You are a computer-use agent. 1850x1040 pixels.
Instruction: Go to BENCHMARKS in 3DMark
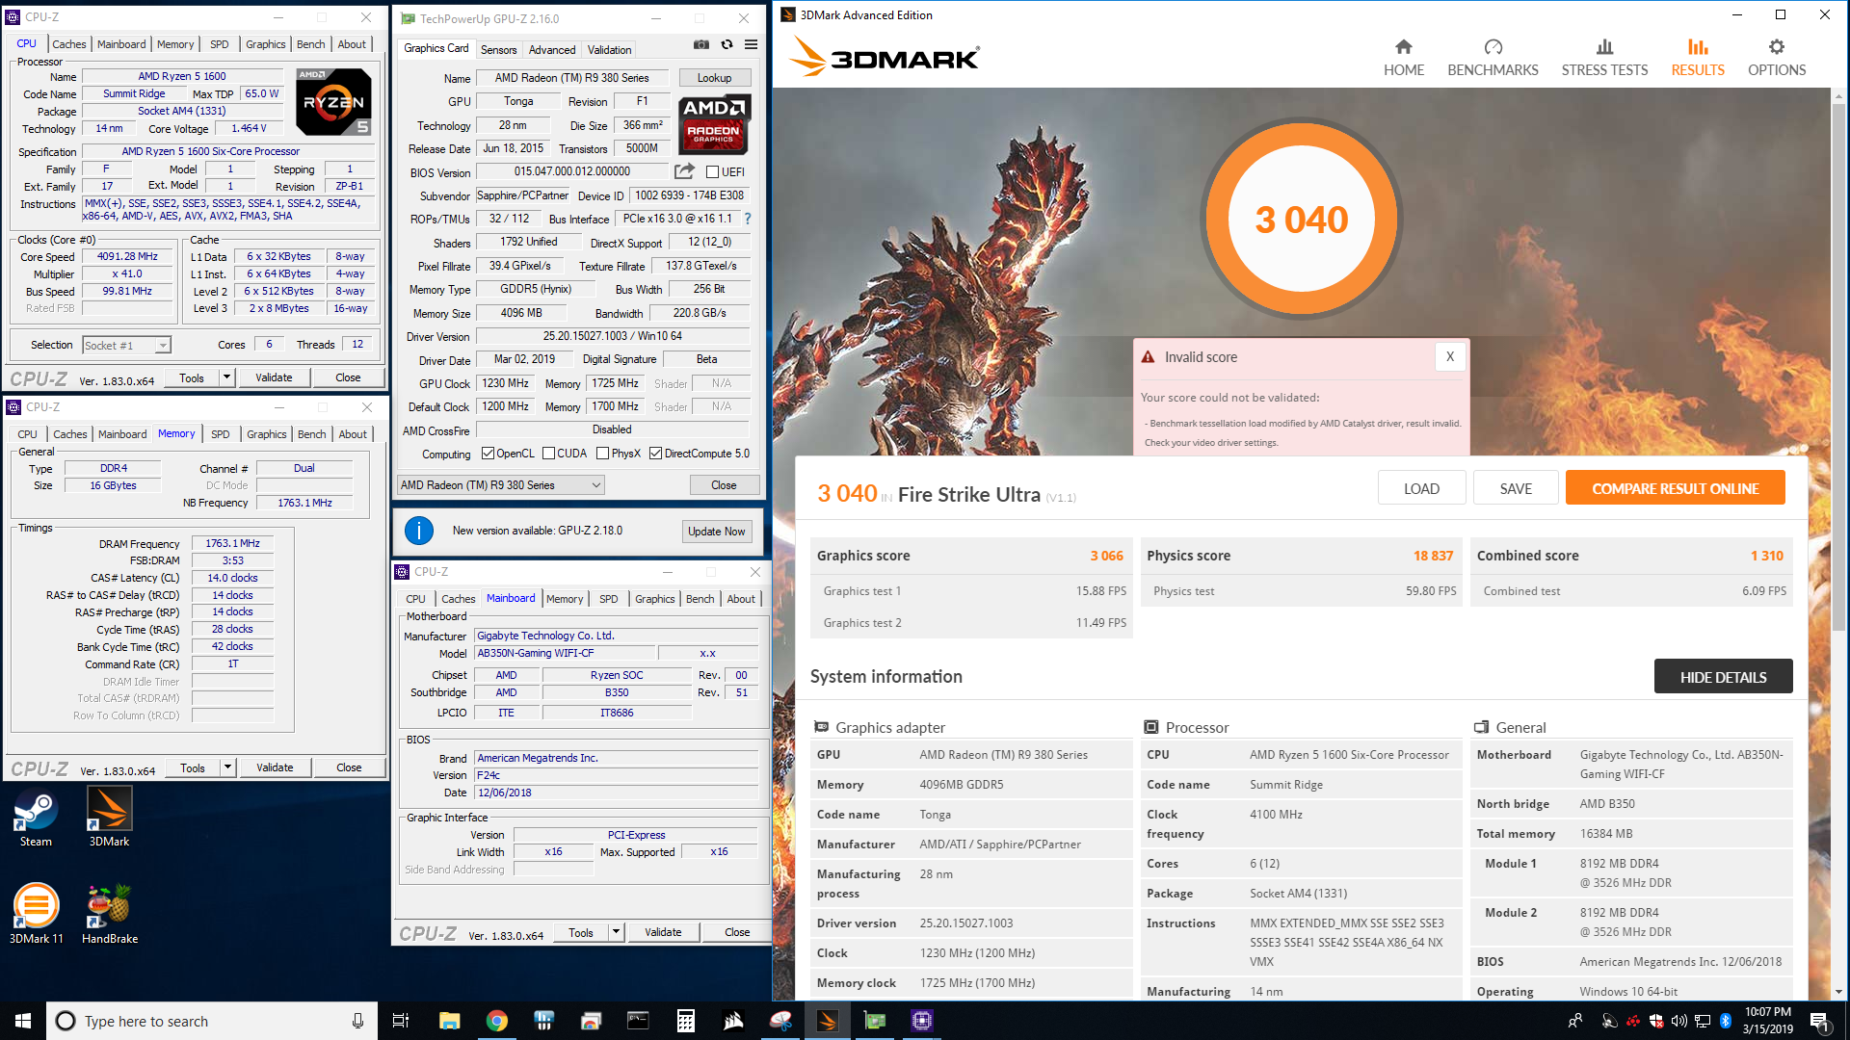click(1493, 58)
